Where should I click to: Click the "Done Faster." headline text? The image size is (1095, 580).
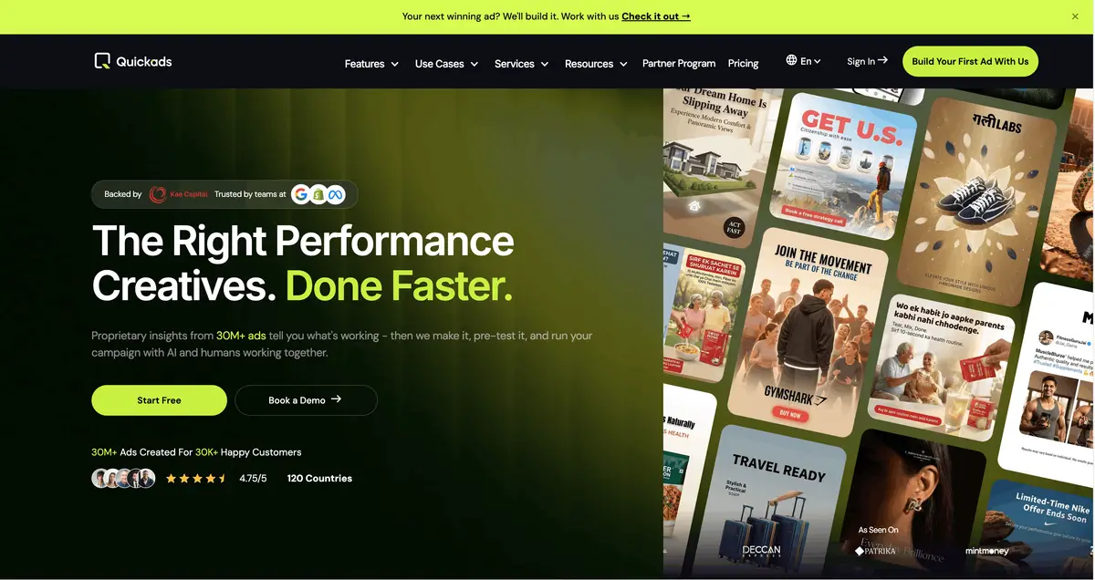pos(399,286)
